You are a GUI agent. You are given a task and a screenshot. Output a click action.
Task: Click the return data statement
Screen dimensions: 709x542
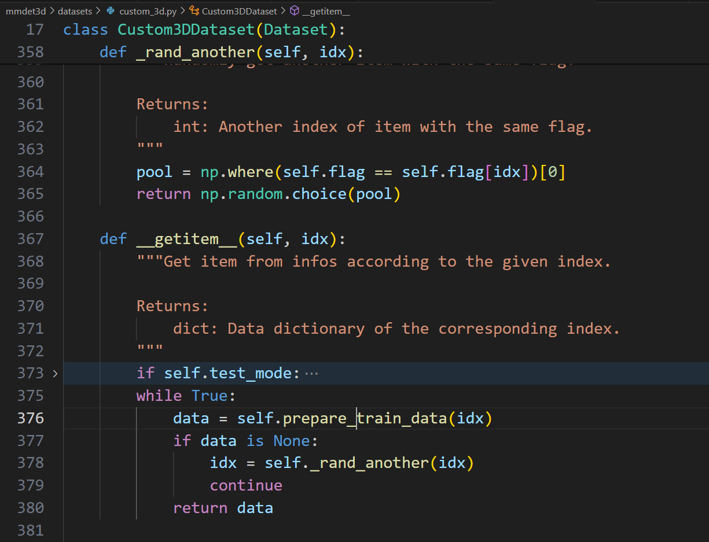coord(223,508)
